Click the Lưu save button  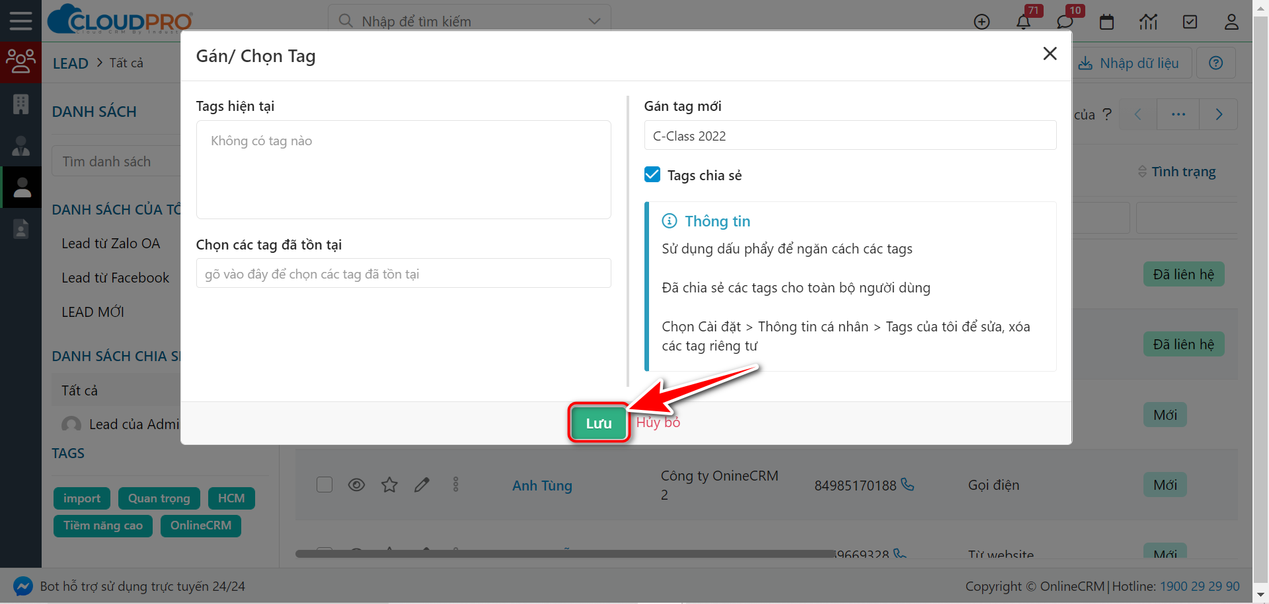pos(599,423)
